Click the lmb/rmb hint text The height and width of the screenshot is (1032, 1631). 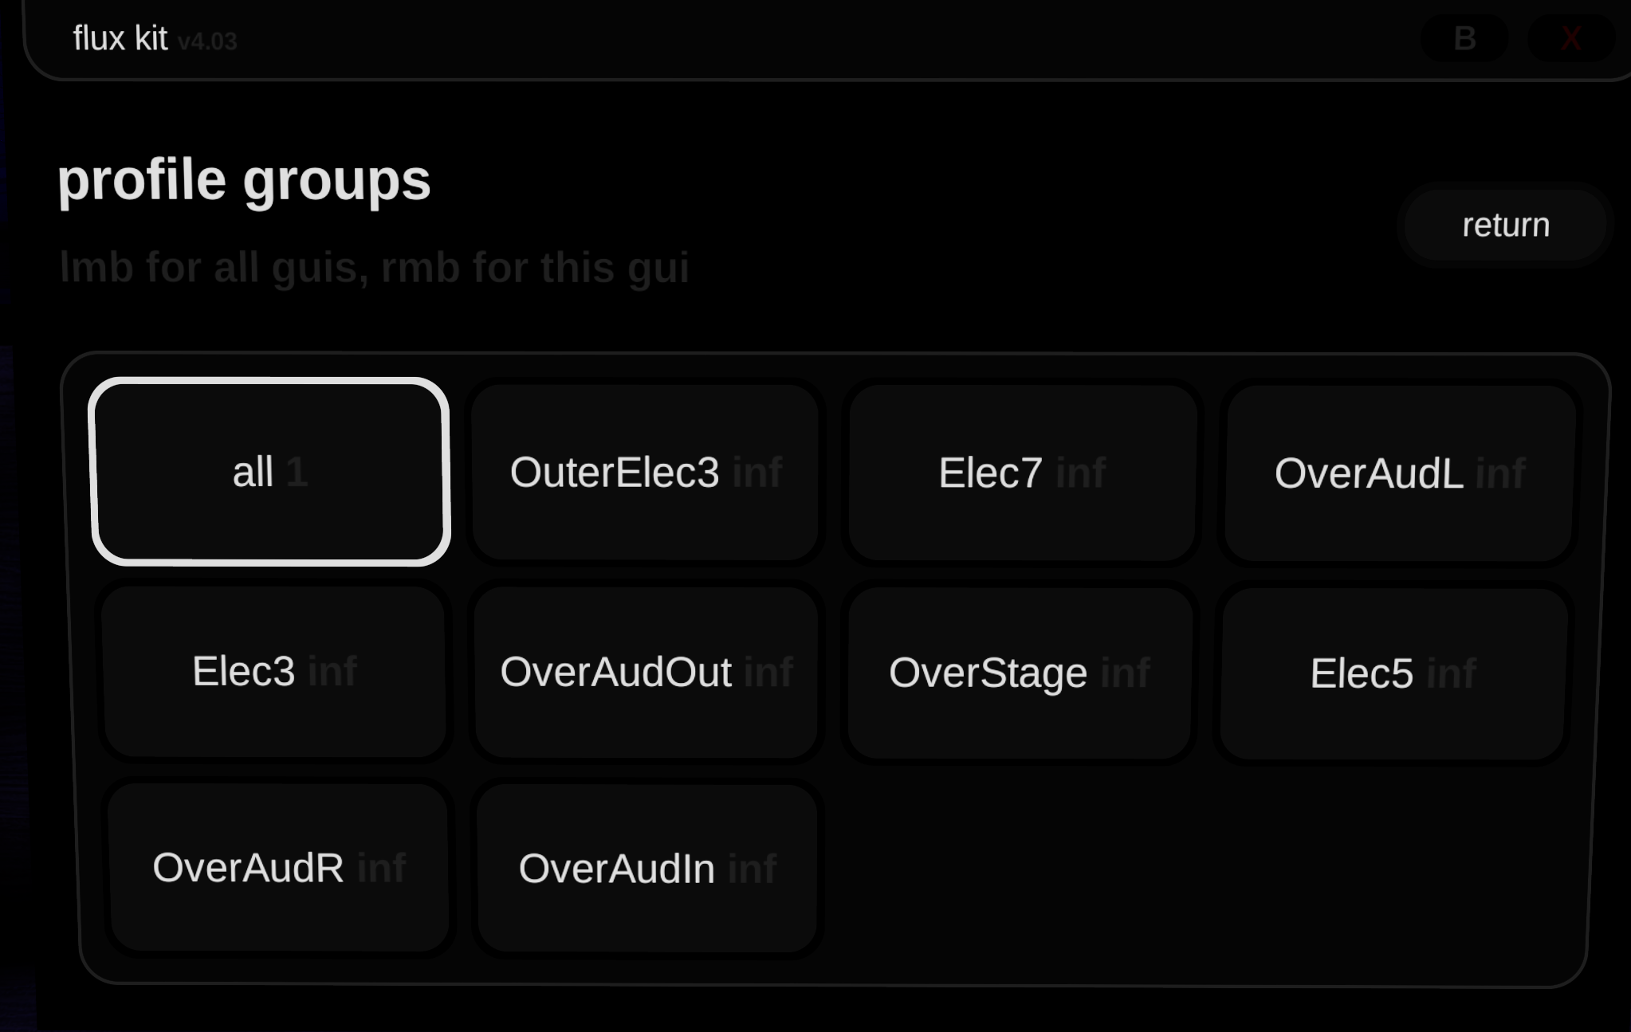374,267
